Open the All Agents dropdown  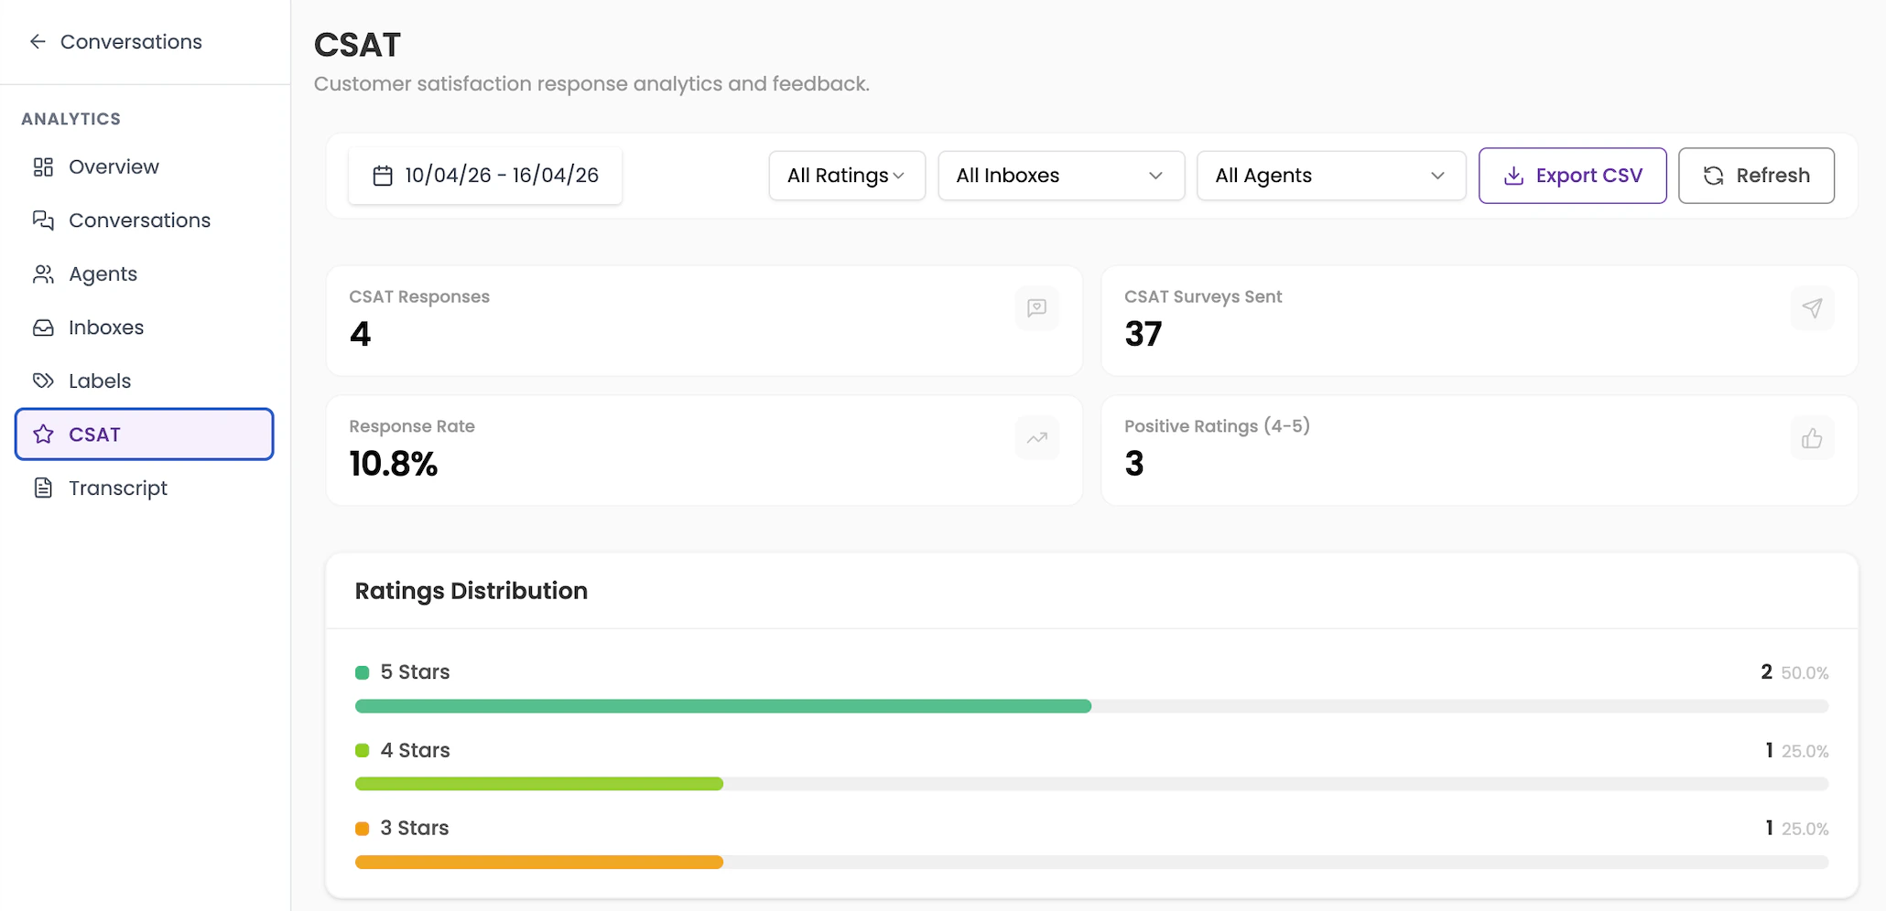click(1330, 175)
